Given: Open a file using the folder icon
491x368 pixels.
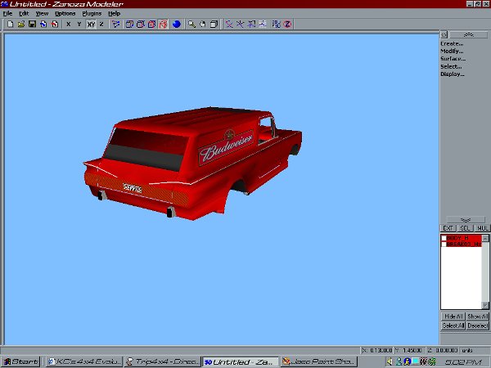Looking at the screenshot, I should coord(21,24).
